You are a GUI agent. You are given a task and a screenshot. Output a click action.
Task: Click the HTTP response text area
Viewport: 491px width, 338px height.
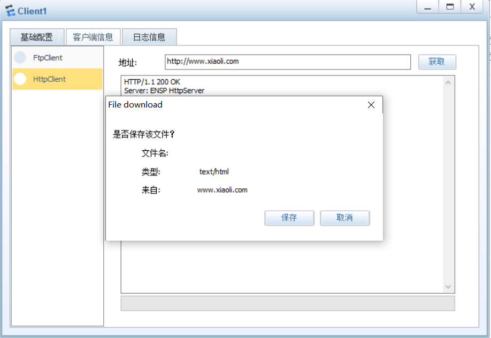tap(282, 266)
